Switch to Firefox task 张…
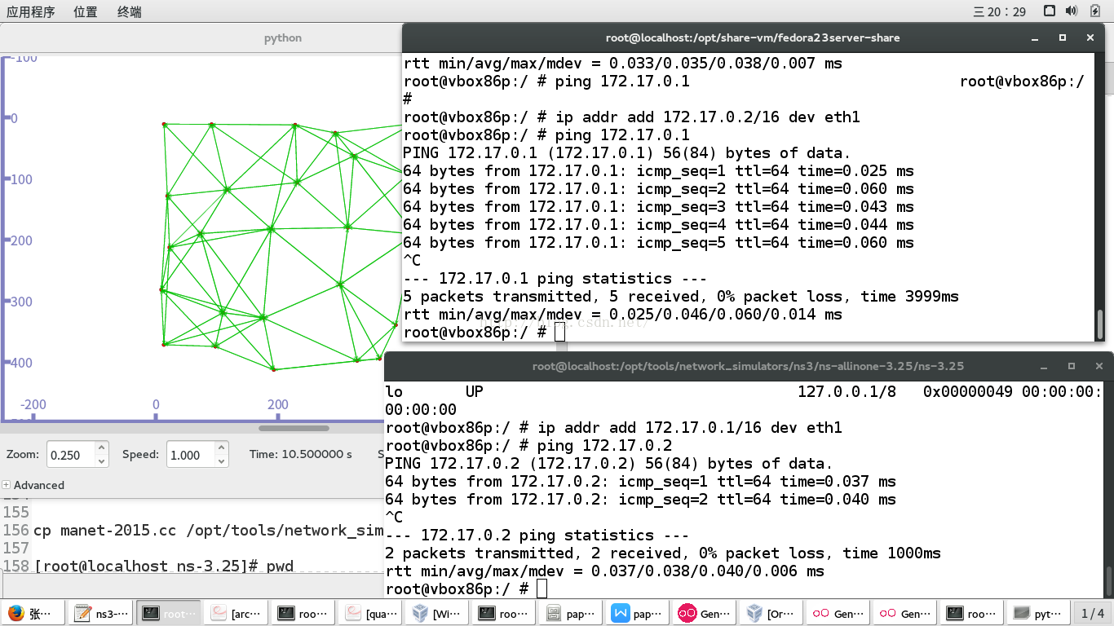 pyautogui.click(x=33, y=614)
